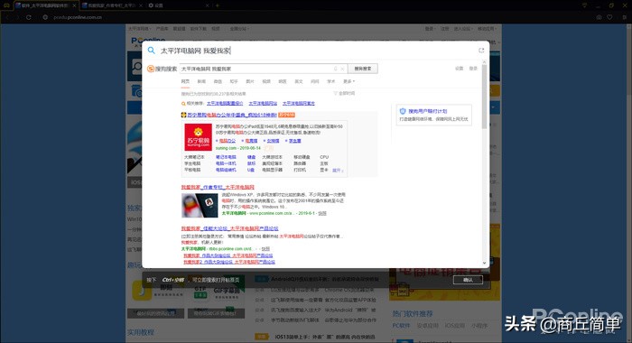Image resolution: width=632 pixels, height=343 pixels.
Task: Select the 图片 results tab
Action: pos(250,81)
